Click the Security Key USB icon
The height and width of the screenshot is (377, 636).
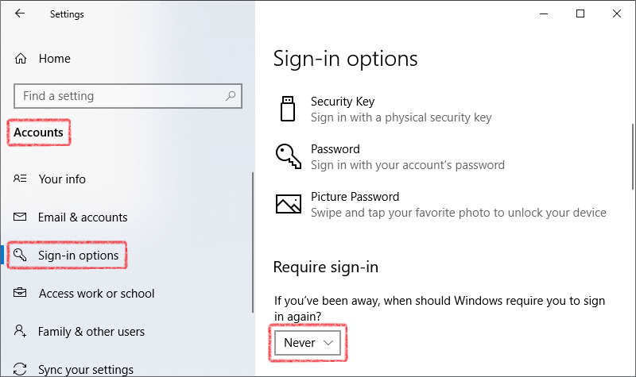coord(288,109)
